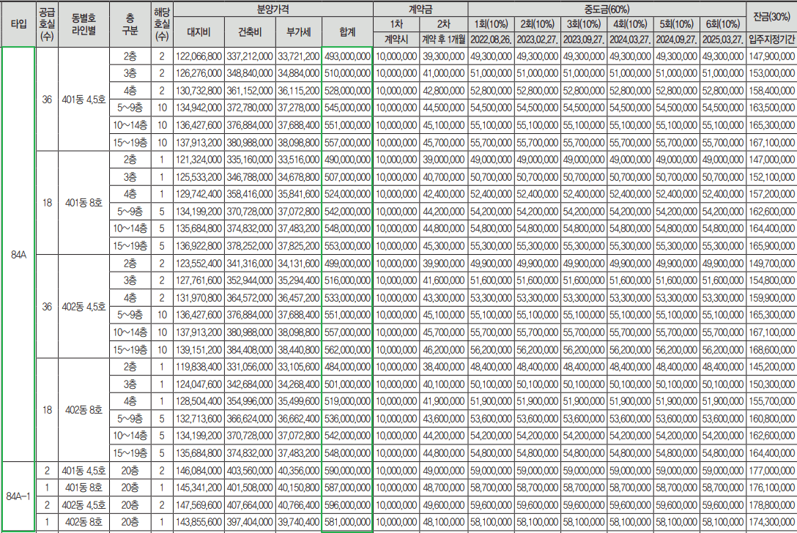The image size is (797, 533).
Task: Select the total 499,000,000
Action: pyautogui.click(x=347, y=263)
